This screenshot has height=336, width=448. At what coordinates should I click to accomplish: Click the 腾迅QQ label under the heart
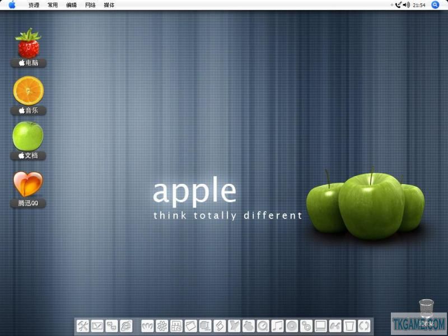tap(28, 203)
